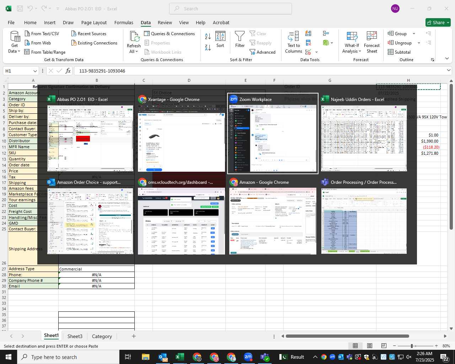Open the What-If Analysis menu

(352, 42)
